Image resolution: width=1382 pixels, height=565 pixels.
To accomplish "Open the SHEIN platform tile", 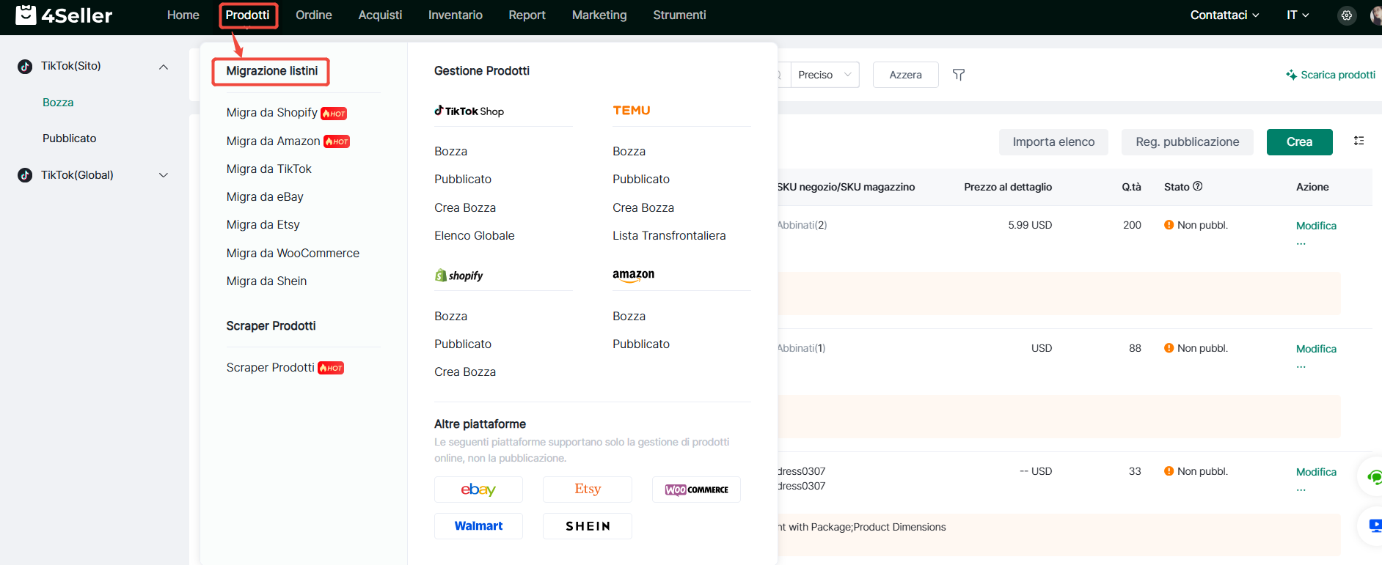I will tap(588, 526).
